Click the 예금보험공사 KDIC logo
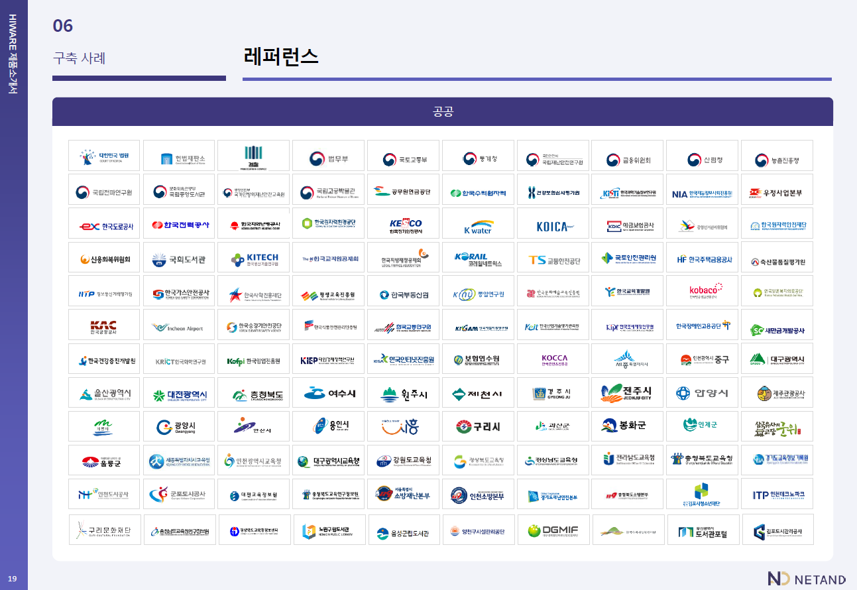 click(x=627, y=223)
